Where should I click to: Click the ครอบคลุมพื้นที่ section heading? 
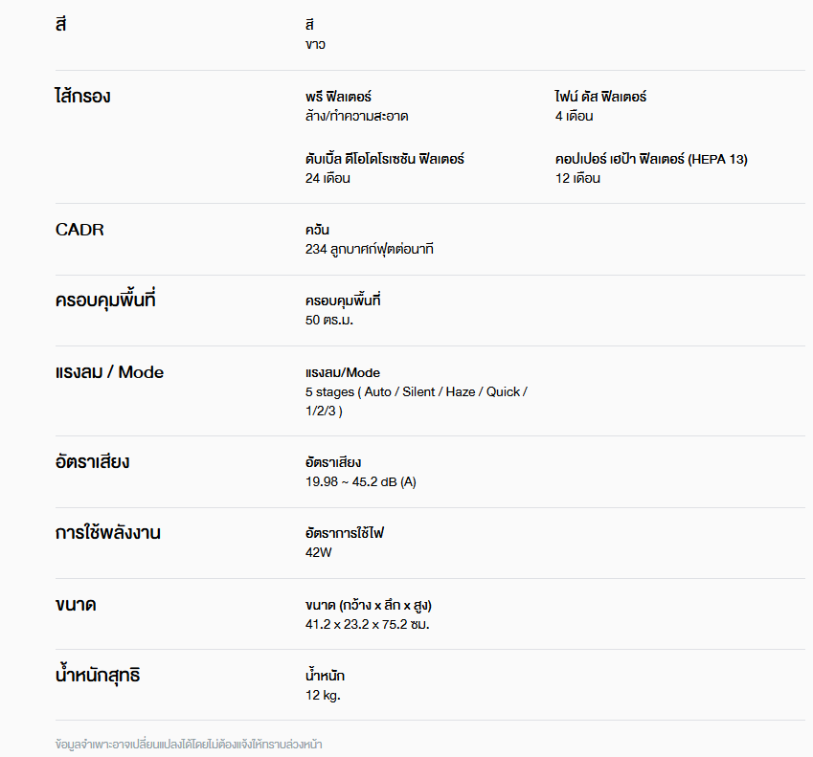point(105,301)
